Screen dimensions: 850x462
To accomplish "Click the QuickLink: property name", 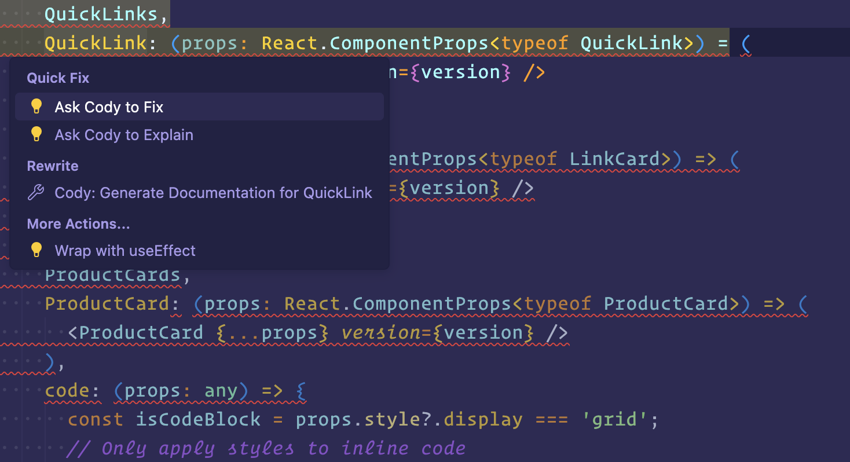I will [x=102, y=43].
